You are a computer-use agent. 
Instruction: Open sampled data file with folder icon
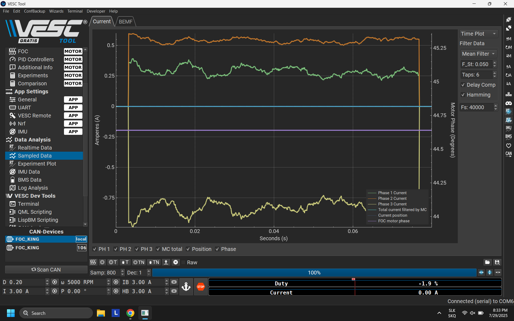(487, 262)
